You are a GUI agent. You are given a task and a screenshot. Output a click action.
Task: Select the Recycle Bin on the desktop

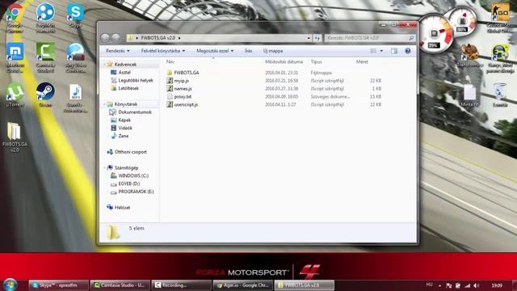[x=500, y=95]
